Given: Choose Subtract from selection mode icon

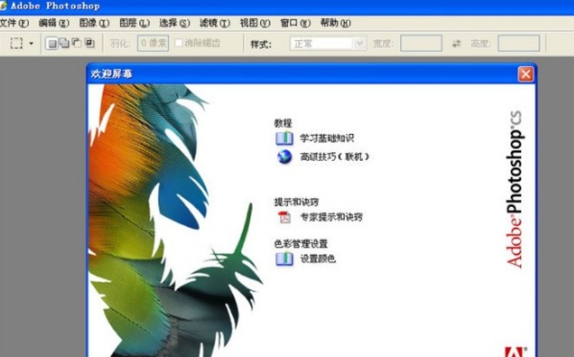Looking at the screenshot, I should [77, 43].
